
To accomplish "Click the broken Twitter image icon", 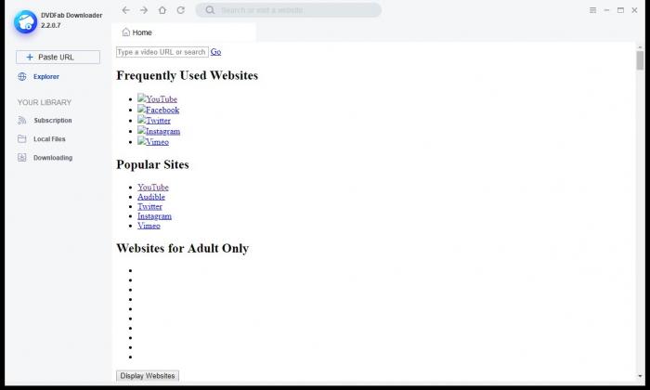I will point(142,120).
